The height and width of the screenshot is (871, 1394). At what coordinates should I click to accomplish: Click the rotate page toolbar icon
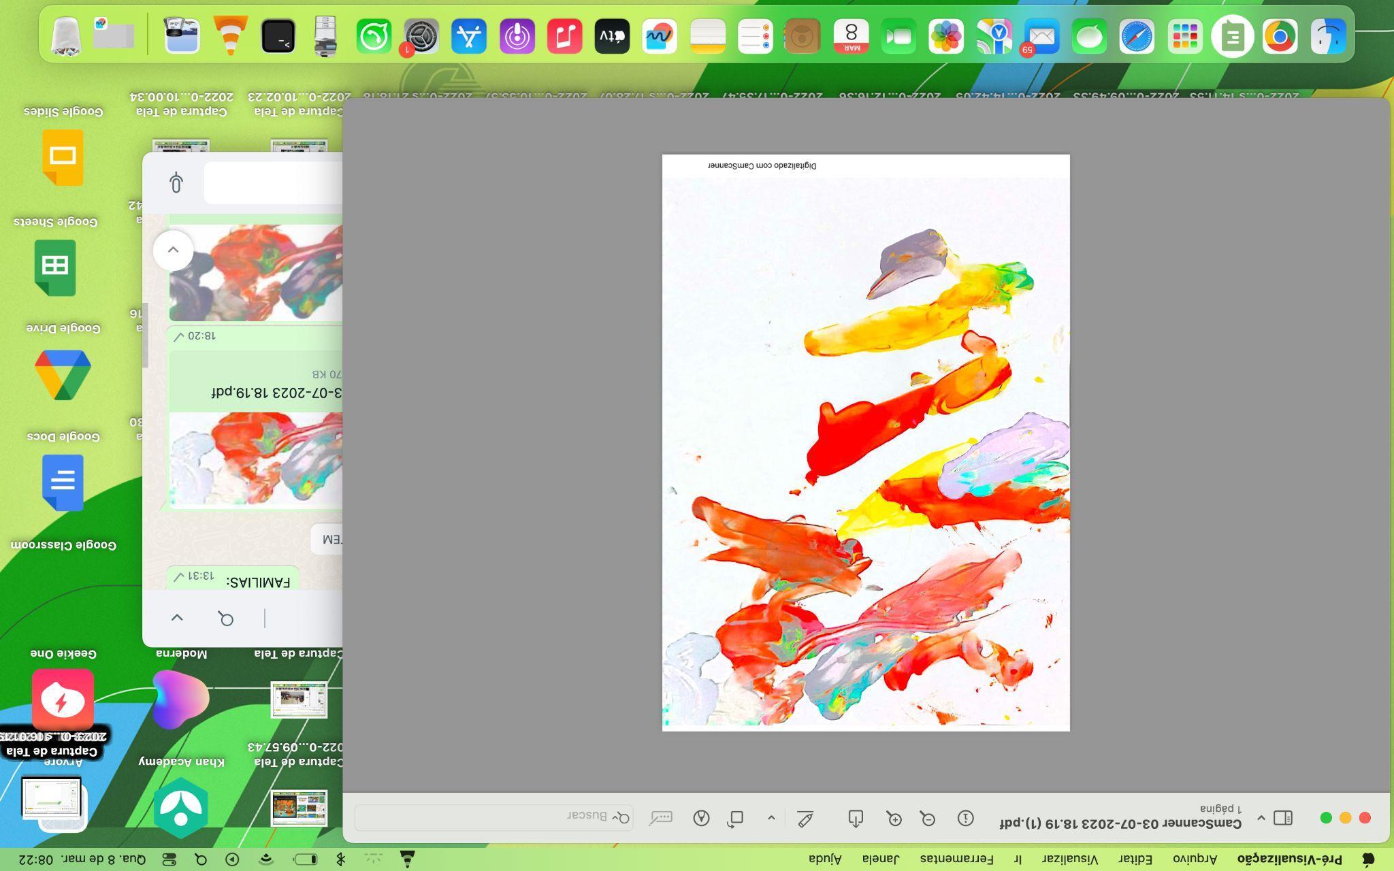(x=735, y=819)
